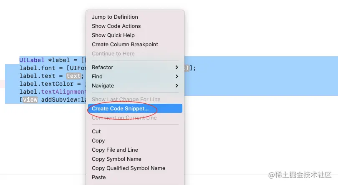Select Copy Symbol Name
Viewport: 338px width, 185px height.
coord(116,159)
